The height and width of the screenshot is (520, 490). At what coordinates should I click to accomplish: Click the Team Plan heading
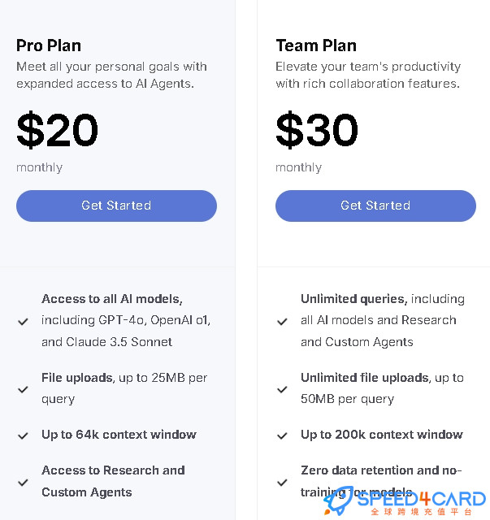point(316,45)
